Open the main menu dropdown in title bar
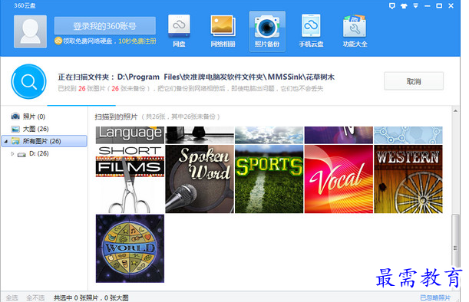 415,5
